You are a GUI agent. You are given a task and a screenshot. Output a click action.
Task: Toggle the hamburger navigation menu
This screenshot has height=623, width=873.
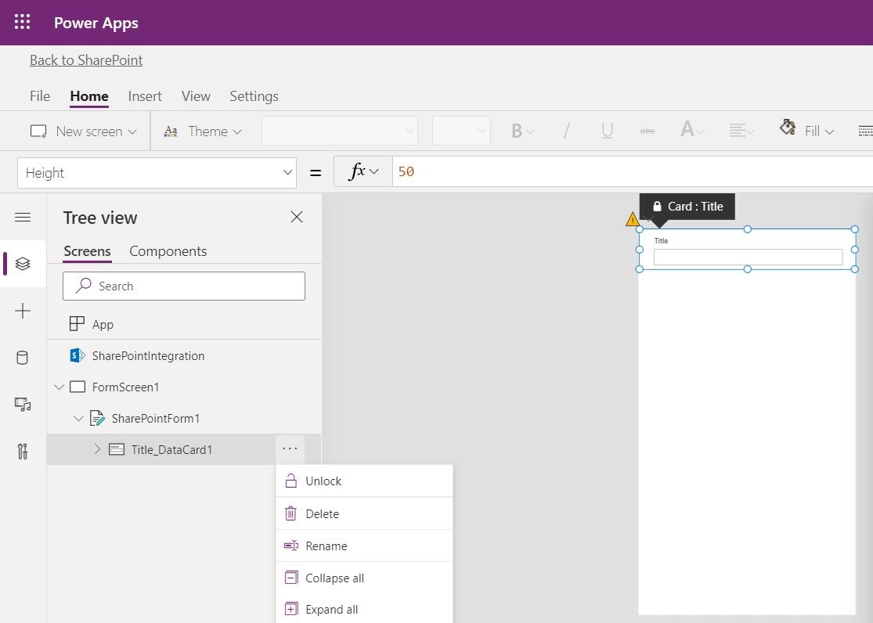[23, 217]
